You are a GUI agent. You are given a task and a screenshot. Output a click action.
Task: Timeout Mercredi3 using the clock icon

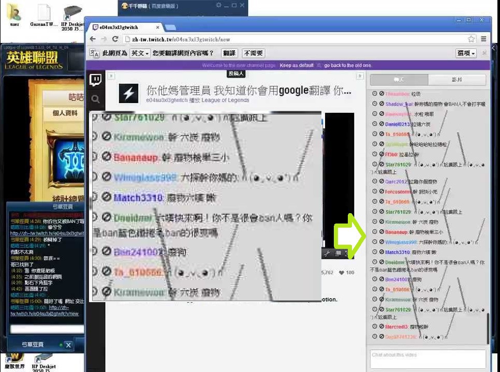375,326
